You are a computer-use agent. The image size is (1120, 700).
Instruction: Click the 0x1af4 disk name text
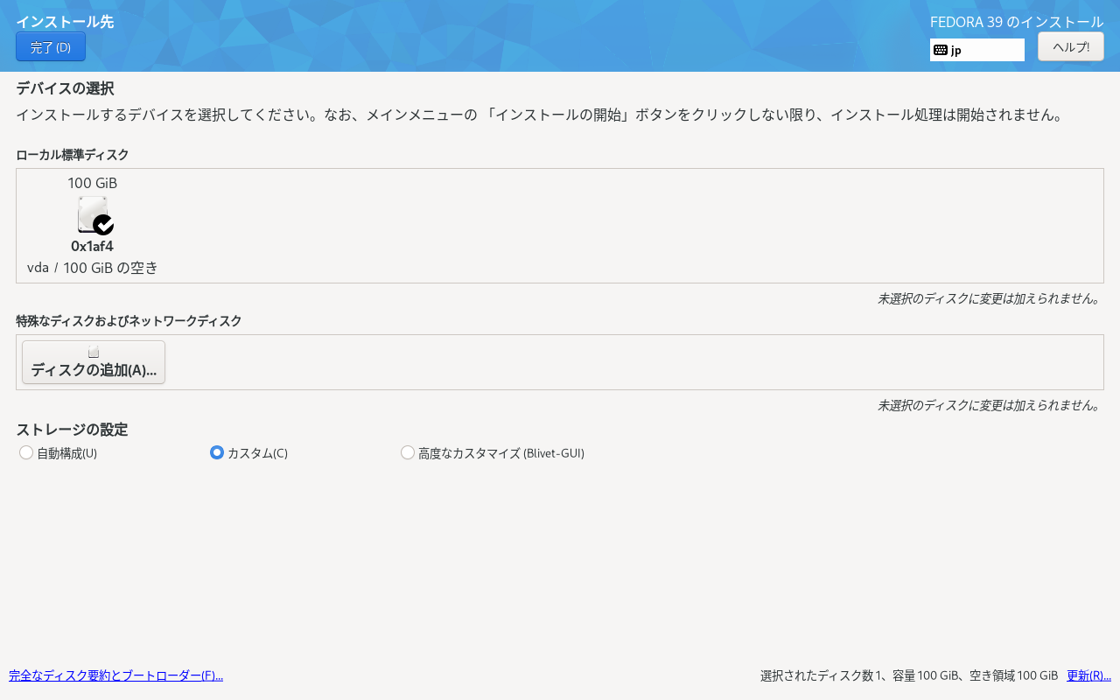(x=92, y=247)
